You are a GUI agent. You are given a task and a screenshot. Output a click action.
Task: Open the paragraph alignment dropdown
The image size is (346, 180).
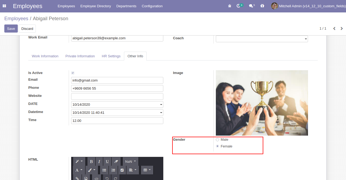(133, 170)
